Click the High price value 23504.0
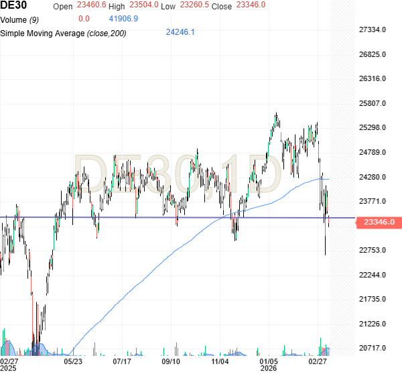 (x=144, y=5)
